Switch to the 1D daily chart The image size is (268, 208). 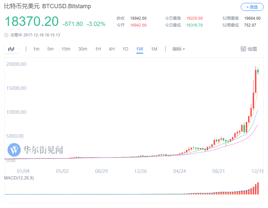tap(125, 49)
